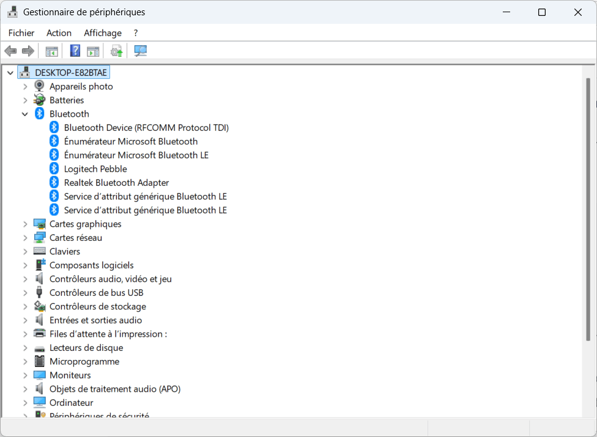Viewport: 597px width, 437px height.
Task: Expand the Cartes graphiques category
Action: click(25, 224)
